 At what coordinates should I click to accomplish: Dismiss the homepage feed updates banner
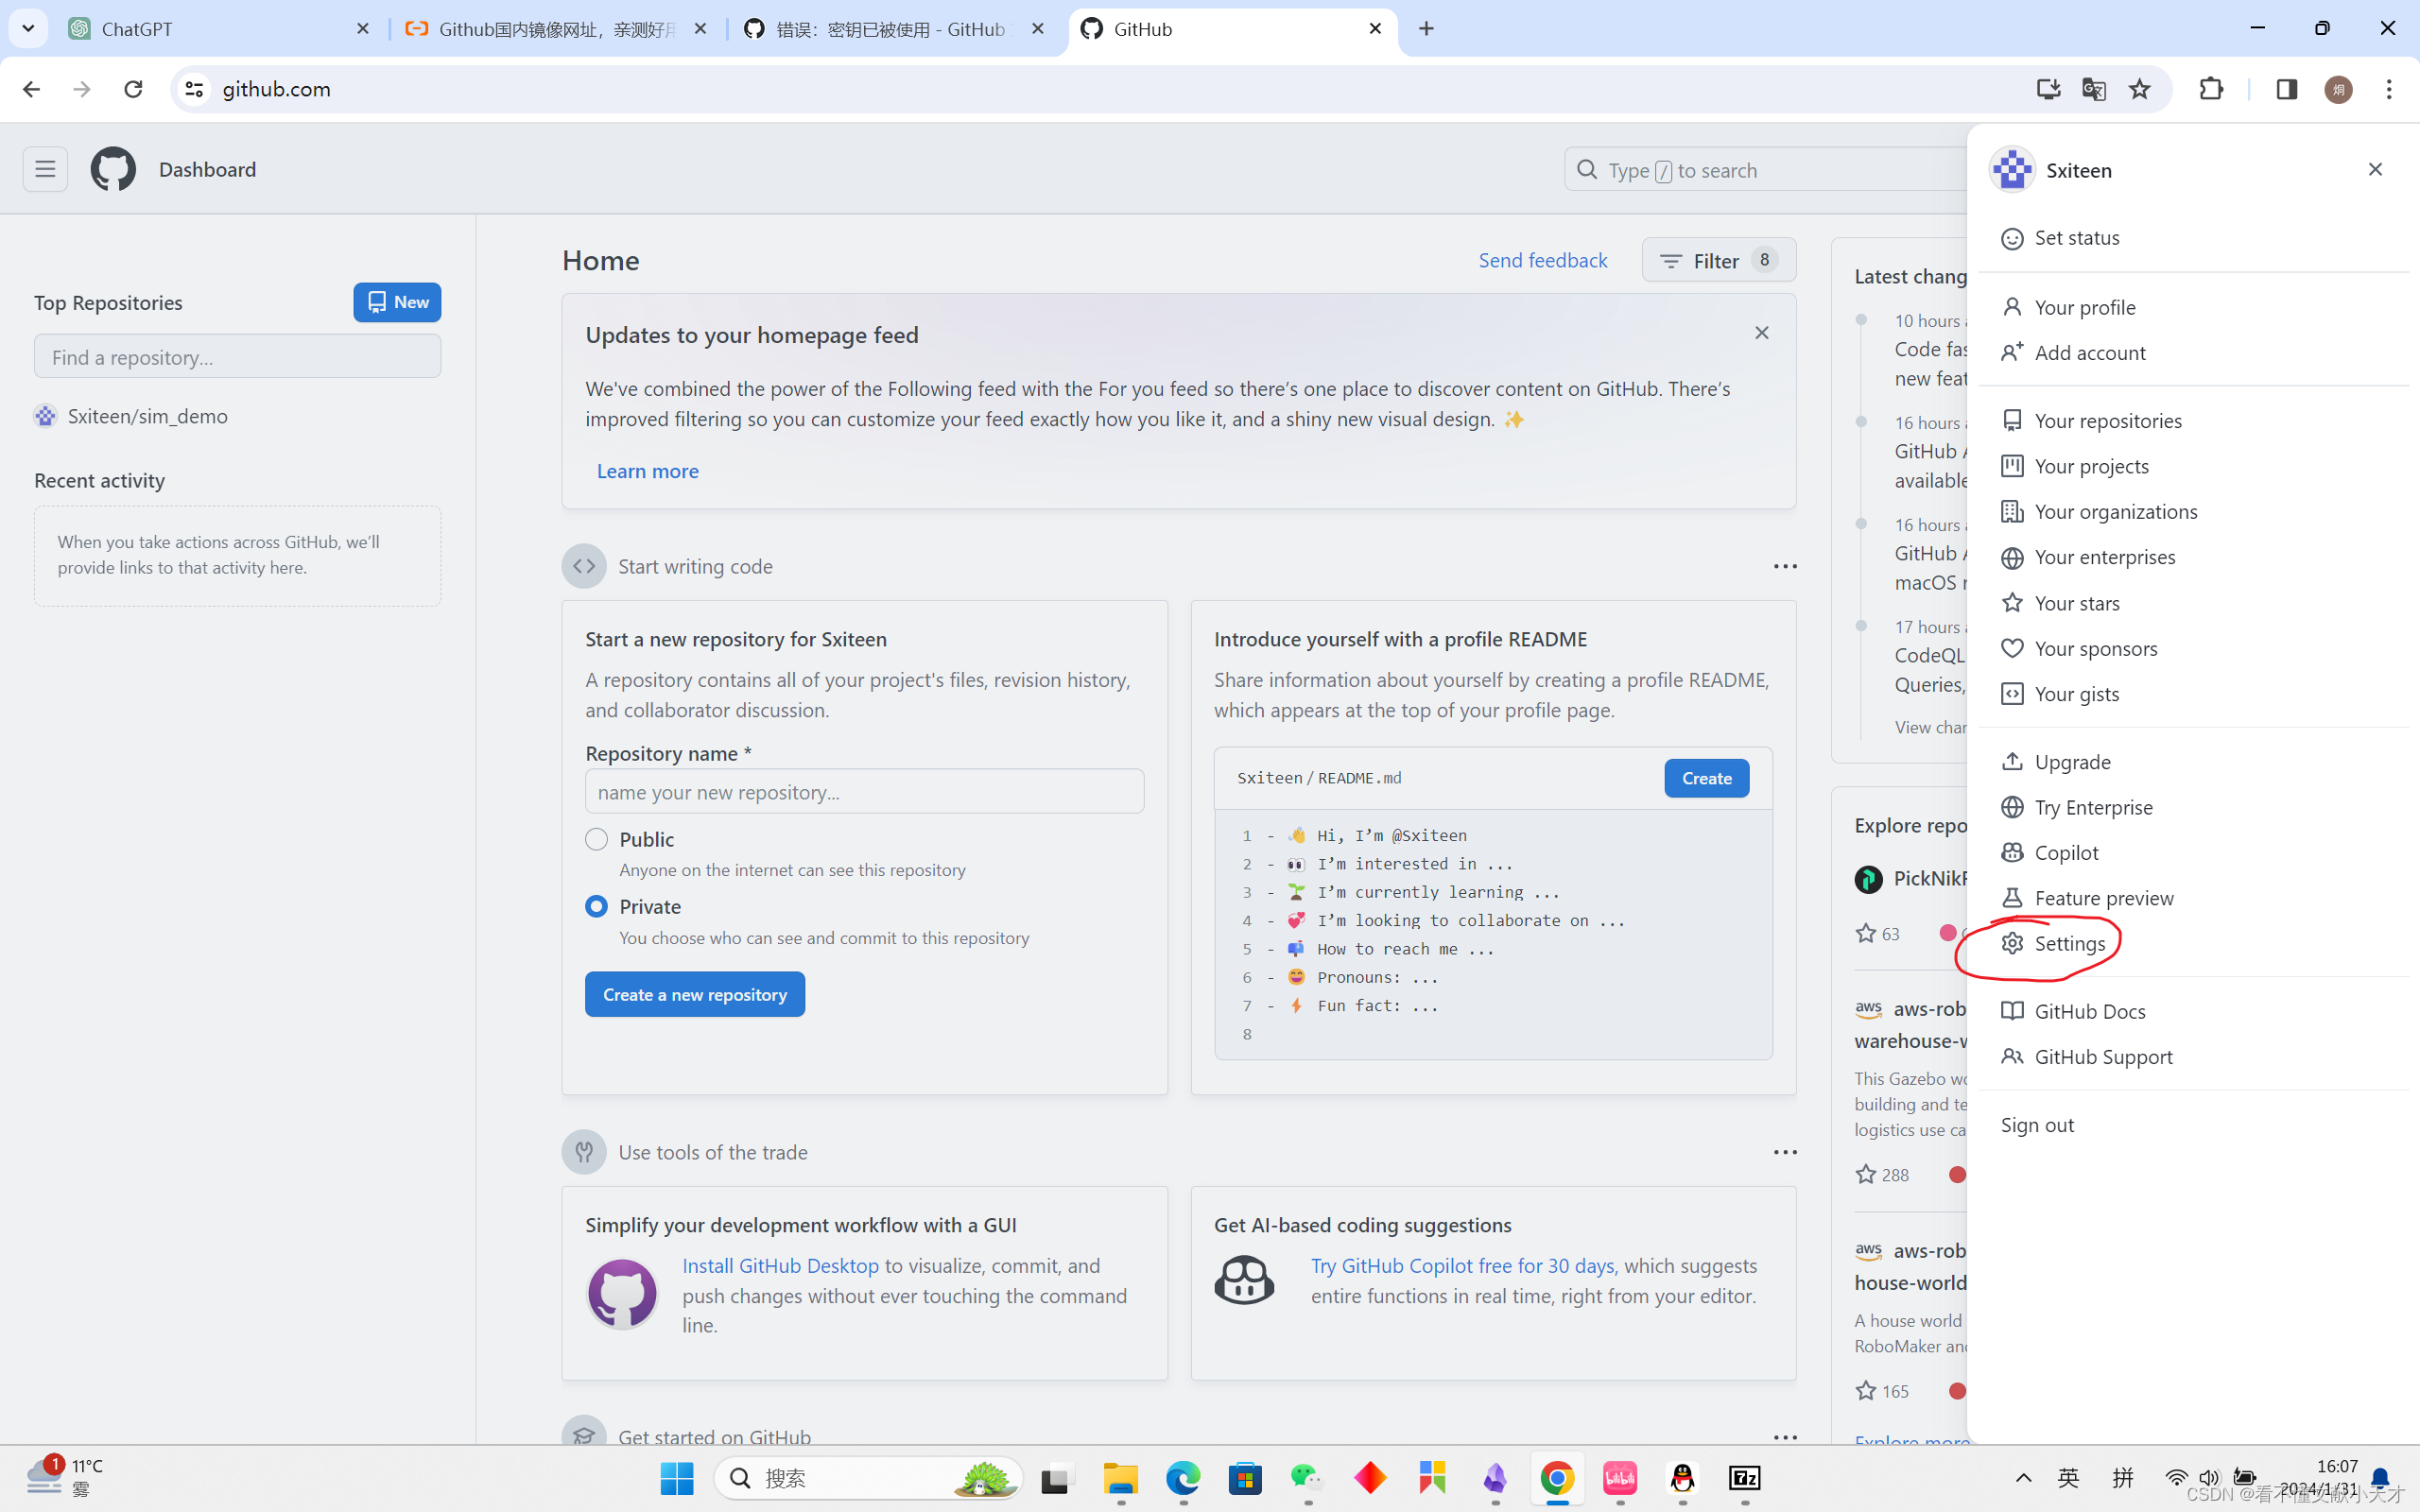click(1761, 333)
